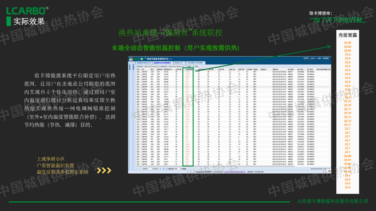
Task: Close the 换热站工艺 tab
Action: pyautogui.click(x=184, y=63)
